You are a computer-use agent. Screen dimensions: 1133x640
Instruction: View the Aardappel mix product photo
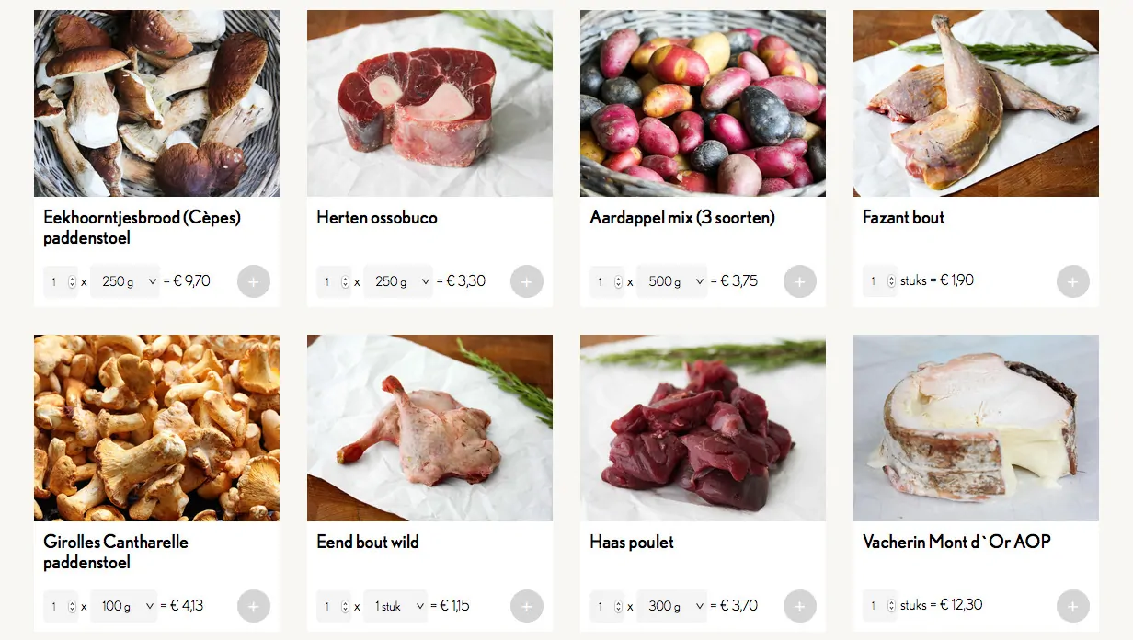tap(703, 103)
